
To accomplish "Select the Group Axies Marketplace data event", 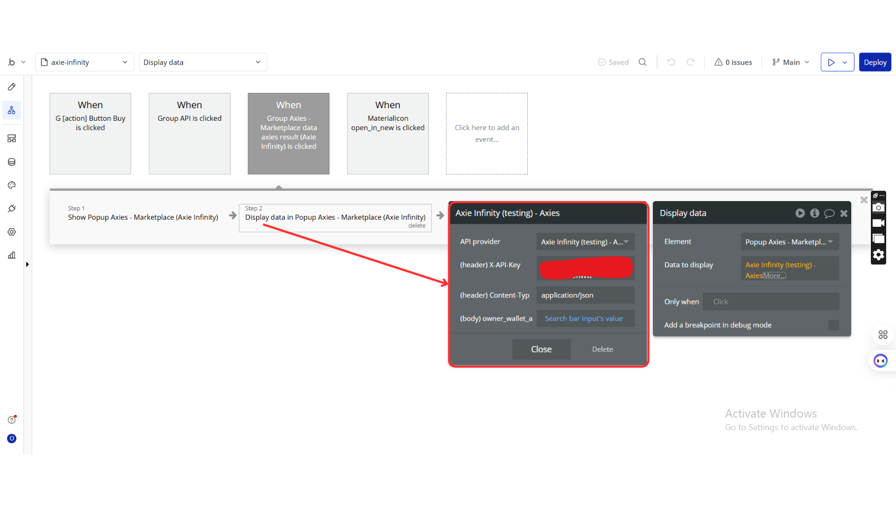I will 288,133.
